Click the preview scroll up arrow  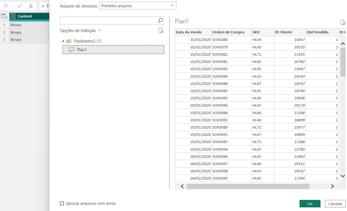point(343,44)
